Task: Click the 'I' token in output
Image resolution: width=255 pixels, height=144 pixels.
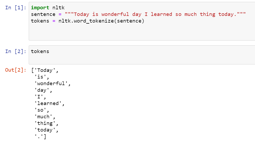Action: 39,97
